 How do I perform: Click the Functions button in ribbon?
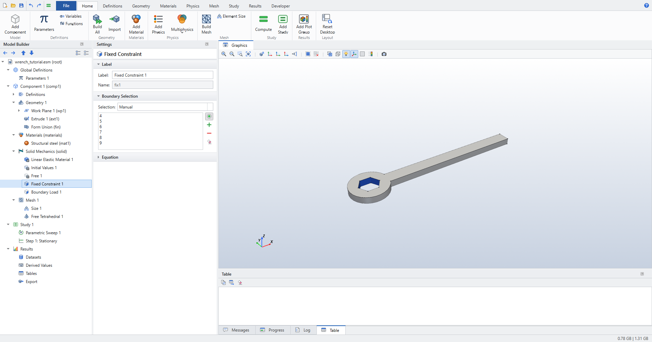point(71,24)
